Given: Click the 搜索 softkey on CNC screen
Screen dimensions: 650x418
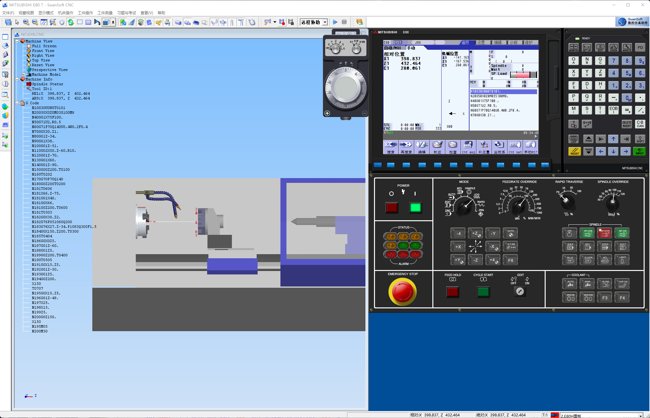Looking at the screenshot, I should point(391,147).
